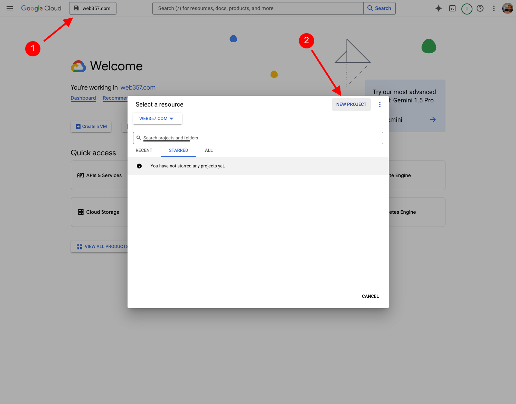Click the top search resources field
The height and width of the screenshot is (404, 516).
coord(258,8)
